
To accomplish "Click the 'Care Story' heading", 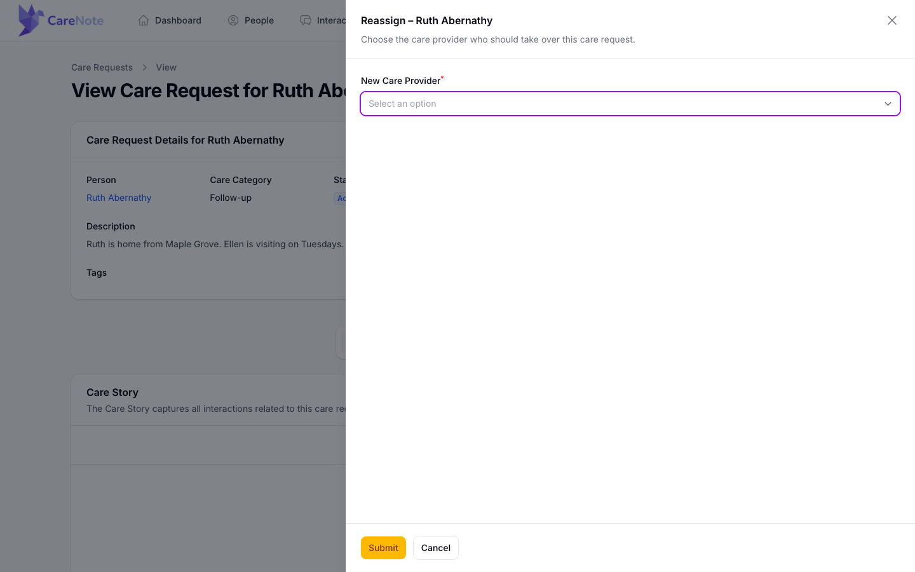I will 112,392.
